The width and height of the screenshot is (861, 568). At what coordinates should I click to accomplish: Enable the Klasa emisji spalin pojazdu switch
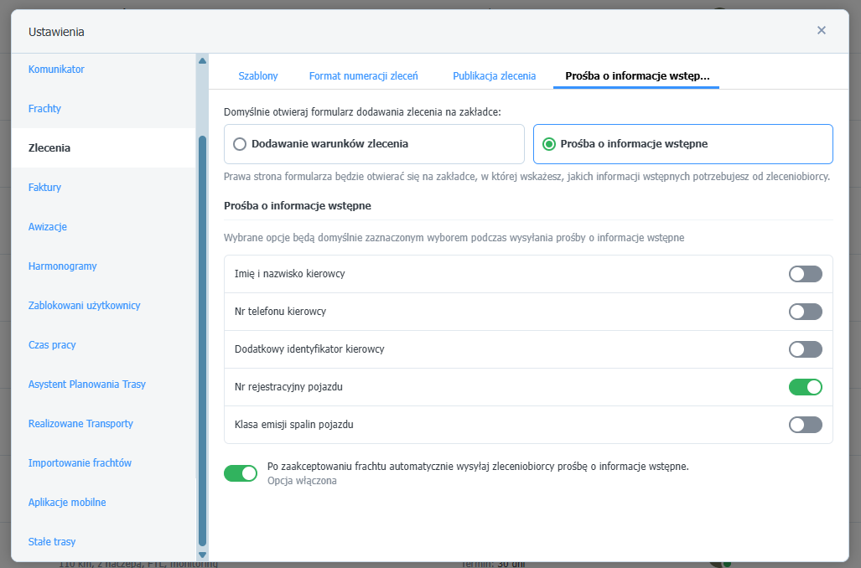[805, 425]
